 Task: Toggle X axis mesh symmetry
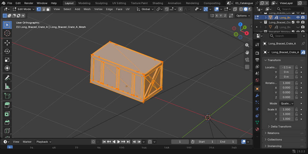[217, 16]
